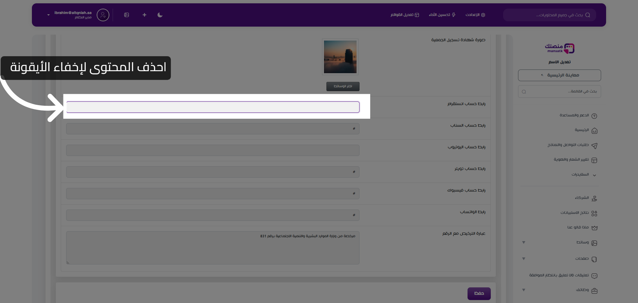The width and height of the screenshot is (638, 303).
Task: Collapse the وظائف section
Action: (524, 290)
